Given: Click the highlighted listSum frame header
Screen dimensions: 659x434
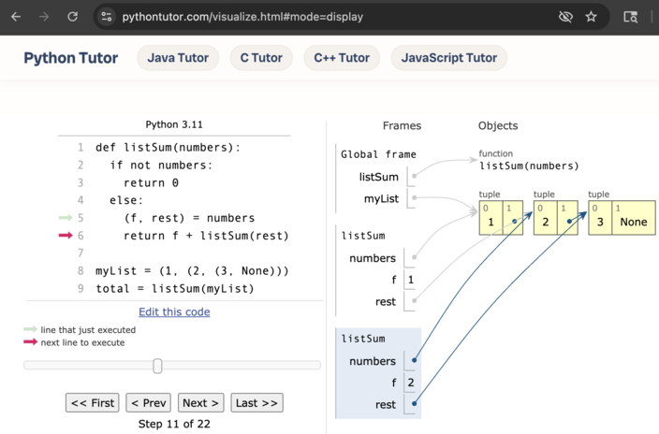Looking at the screenshot, I should pos(363,339).
